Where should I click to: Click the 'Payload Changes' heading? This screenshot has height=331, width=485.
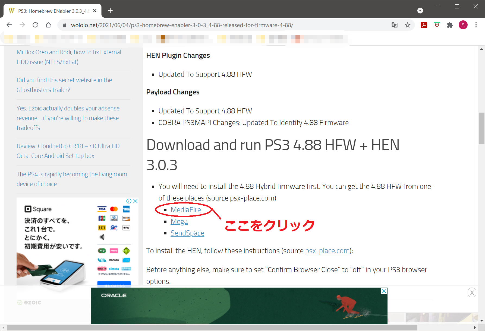tap(173, 92)
